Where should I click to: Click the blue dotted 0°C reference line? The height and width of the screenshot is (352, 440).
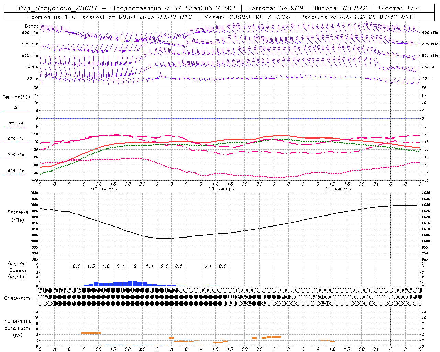pyautogui.click(x=230, y=118)
